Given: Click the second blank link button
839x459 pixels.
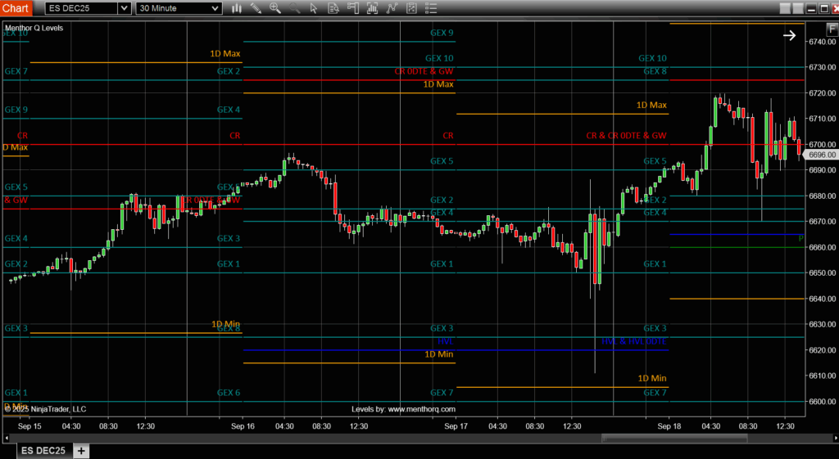Looking at the screenshot, I should 798,8.
